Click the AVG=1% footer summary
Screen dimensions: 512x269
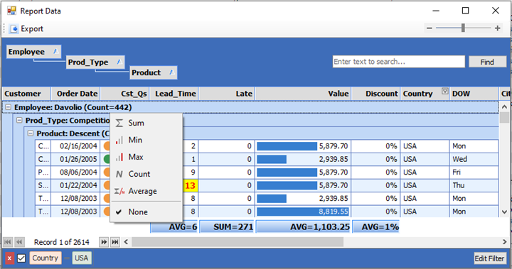[x=376, y=227]
